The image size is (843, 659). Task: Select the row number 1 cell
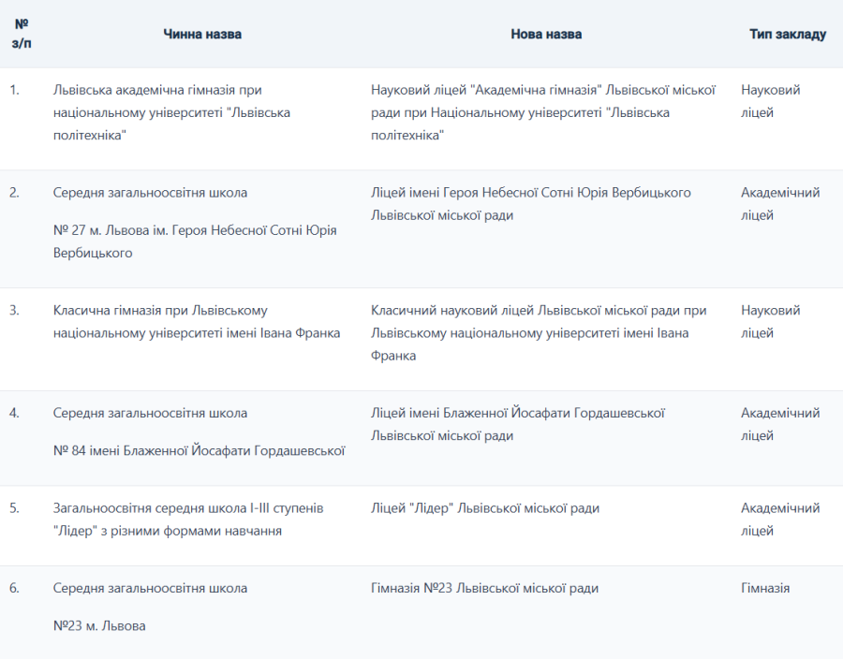pyautogui.click(x=15, y=90)
